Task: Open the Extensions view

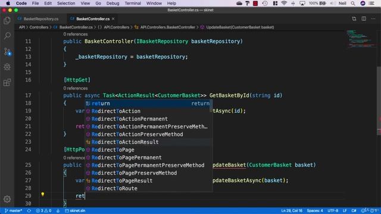Action: (7, 83)
